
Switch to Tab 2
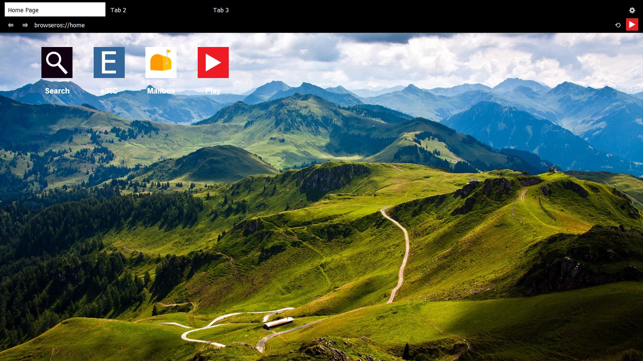[158, 10]
